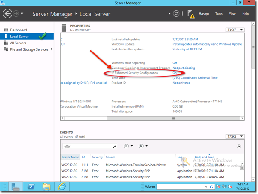Screen dimensions: 258x194
Task: Click the forward navigation arrow
Action: [x=16, y=14]
